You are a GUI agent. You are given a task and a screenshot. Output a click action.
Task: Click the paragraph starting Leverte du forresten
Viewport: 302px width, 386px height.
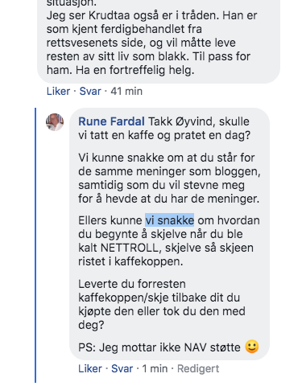(162, 304)
